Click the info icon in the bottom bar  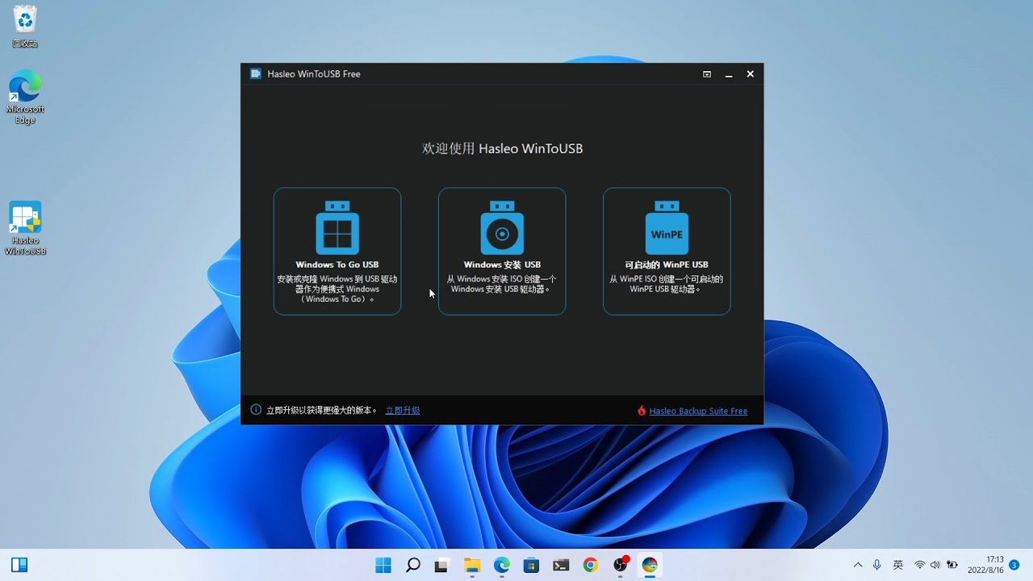click(256, 410)
